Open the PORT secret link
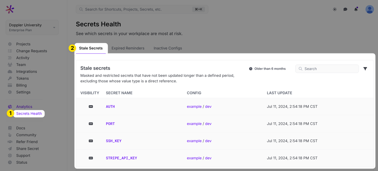 click(110, 124)
